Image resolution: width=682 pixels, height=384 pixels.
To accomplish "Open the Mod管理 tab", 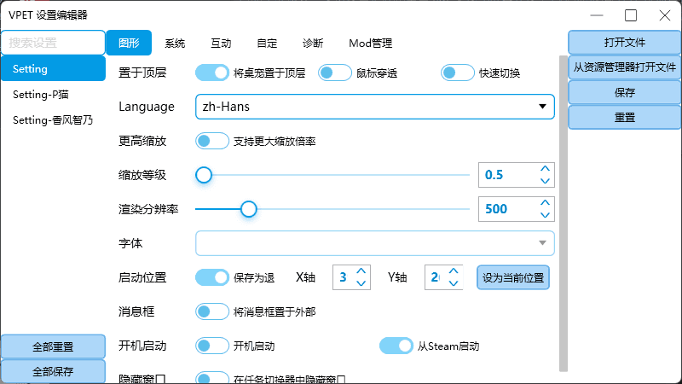I will 371,44.
